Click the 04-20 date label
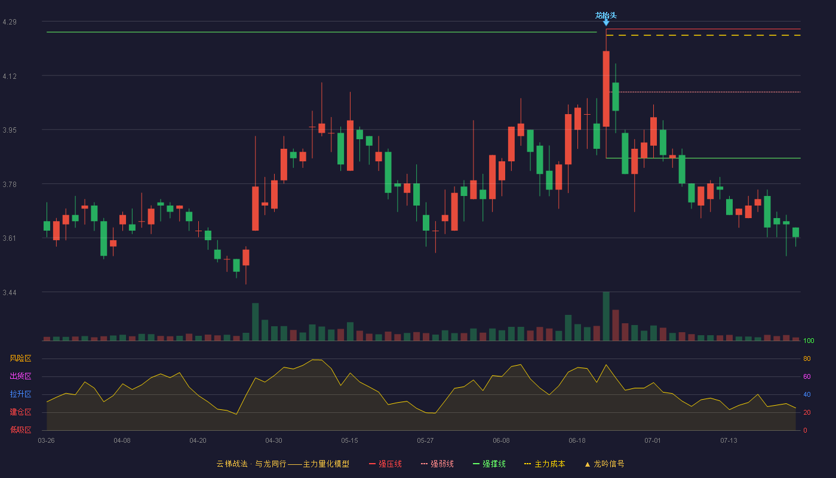836x478 pixels. click(x=198, y=440)
